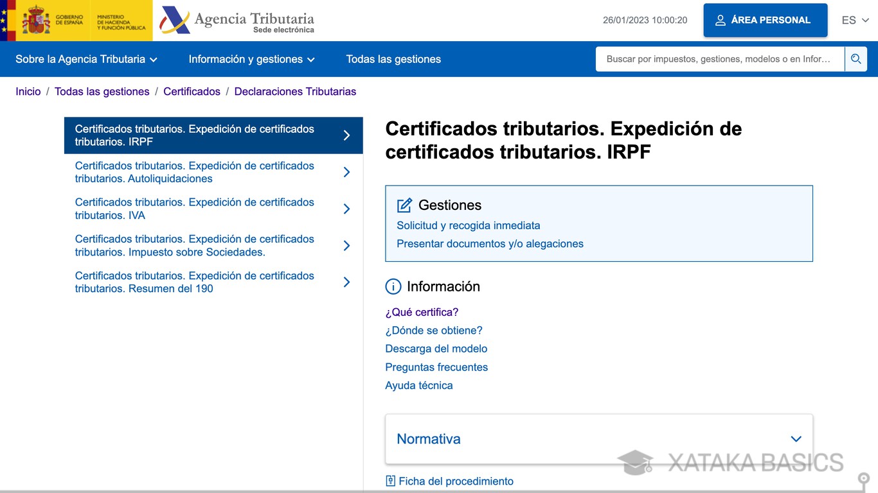Viewport: 878px width, 493px height.
Task: Click the Información circle icon
Action: [x=393, y=287]
